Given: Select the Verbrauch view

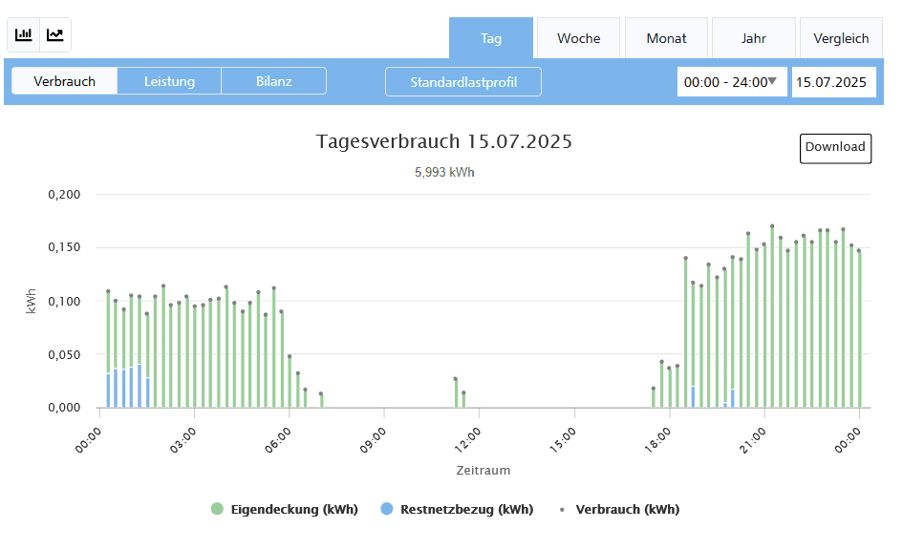Looking at the screenshot, I should pos(65,81).
